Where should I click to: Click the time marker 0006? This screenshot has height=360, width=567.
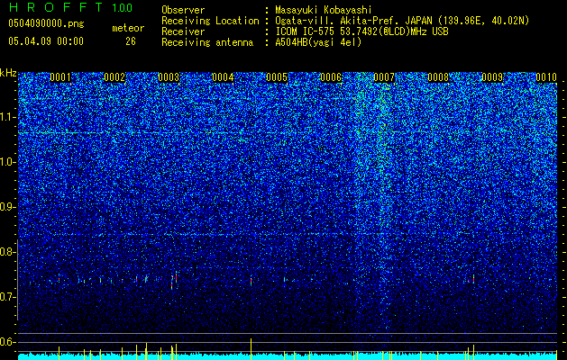pos(331,77)
